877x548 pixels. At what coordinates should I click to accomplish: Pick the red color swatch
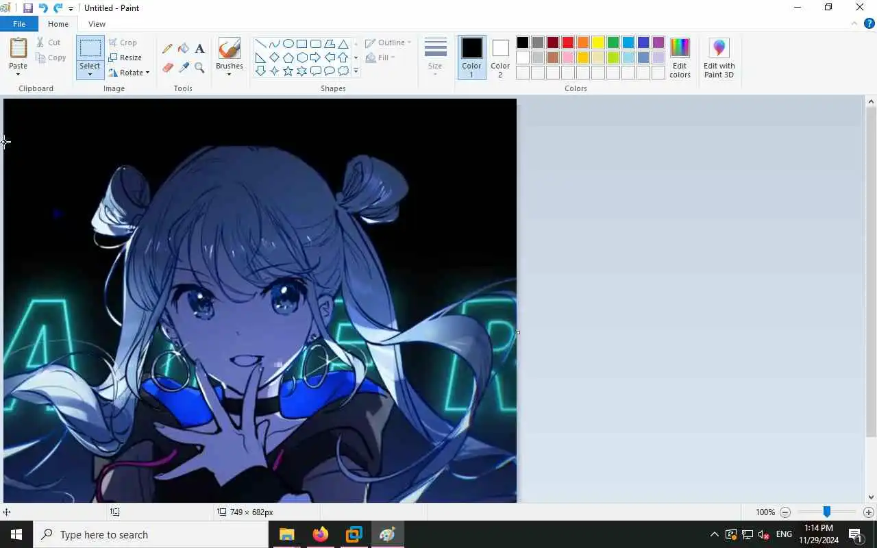click(568, 42)
